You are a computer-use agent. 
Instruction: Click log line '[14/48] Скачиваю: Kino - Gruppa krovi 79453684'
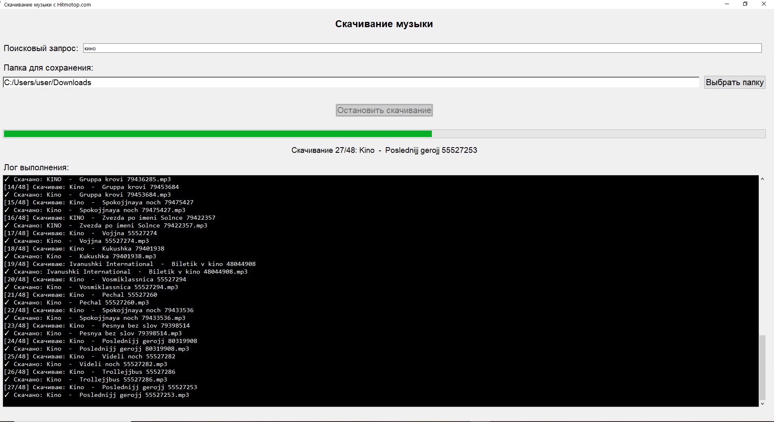point(91,187)
